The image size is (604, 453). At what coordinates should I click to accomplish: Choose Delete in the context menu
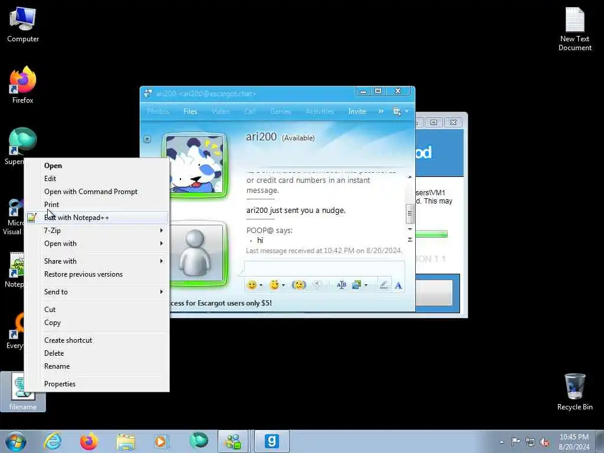click(96, 353)
